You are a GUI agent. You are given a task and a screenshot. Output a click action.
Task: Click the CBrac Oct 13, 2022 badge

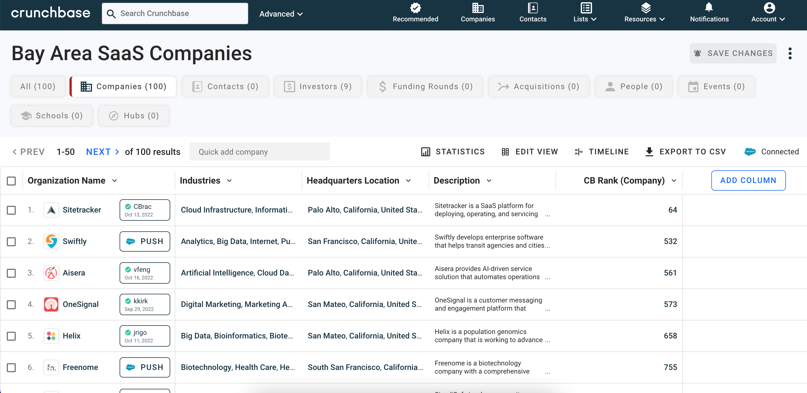145,210
